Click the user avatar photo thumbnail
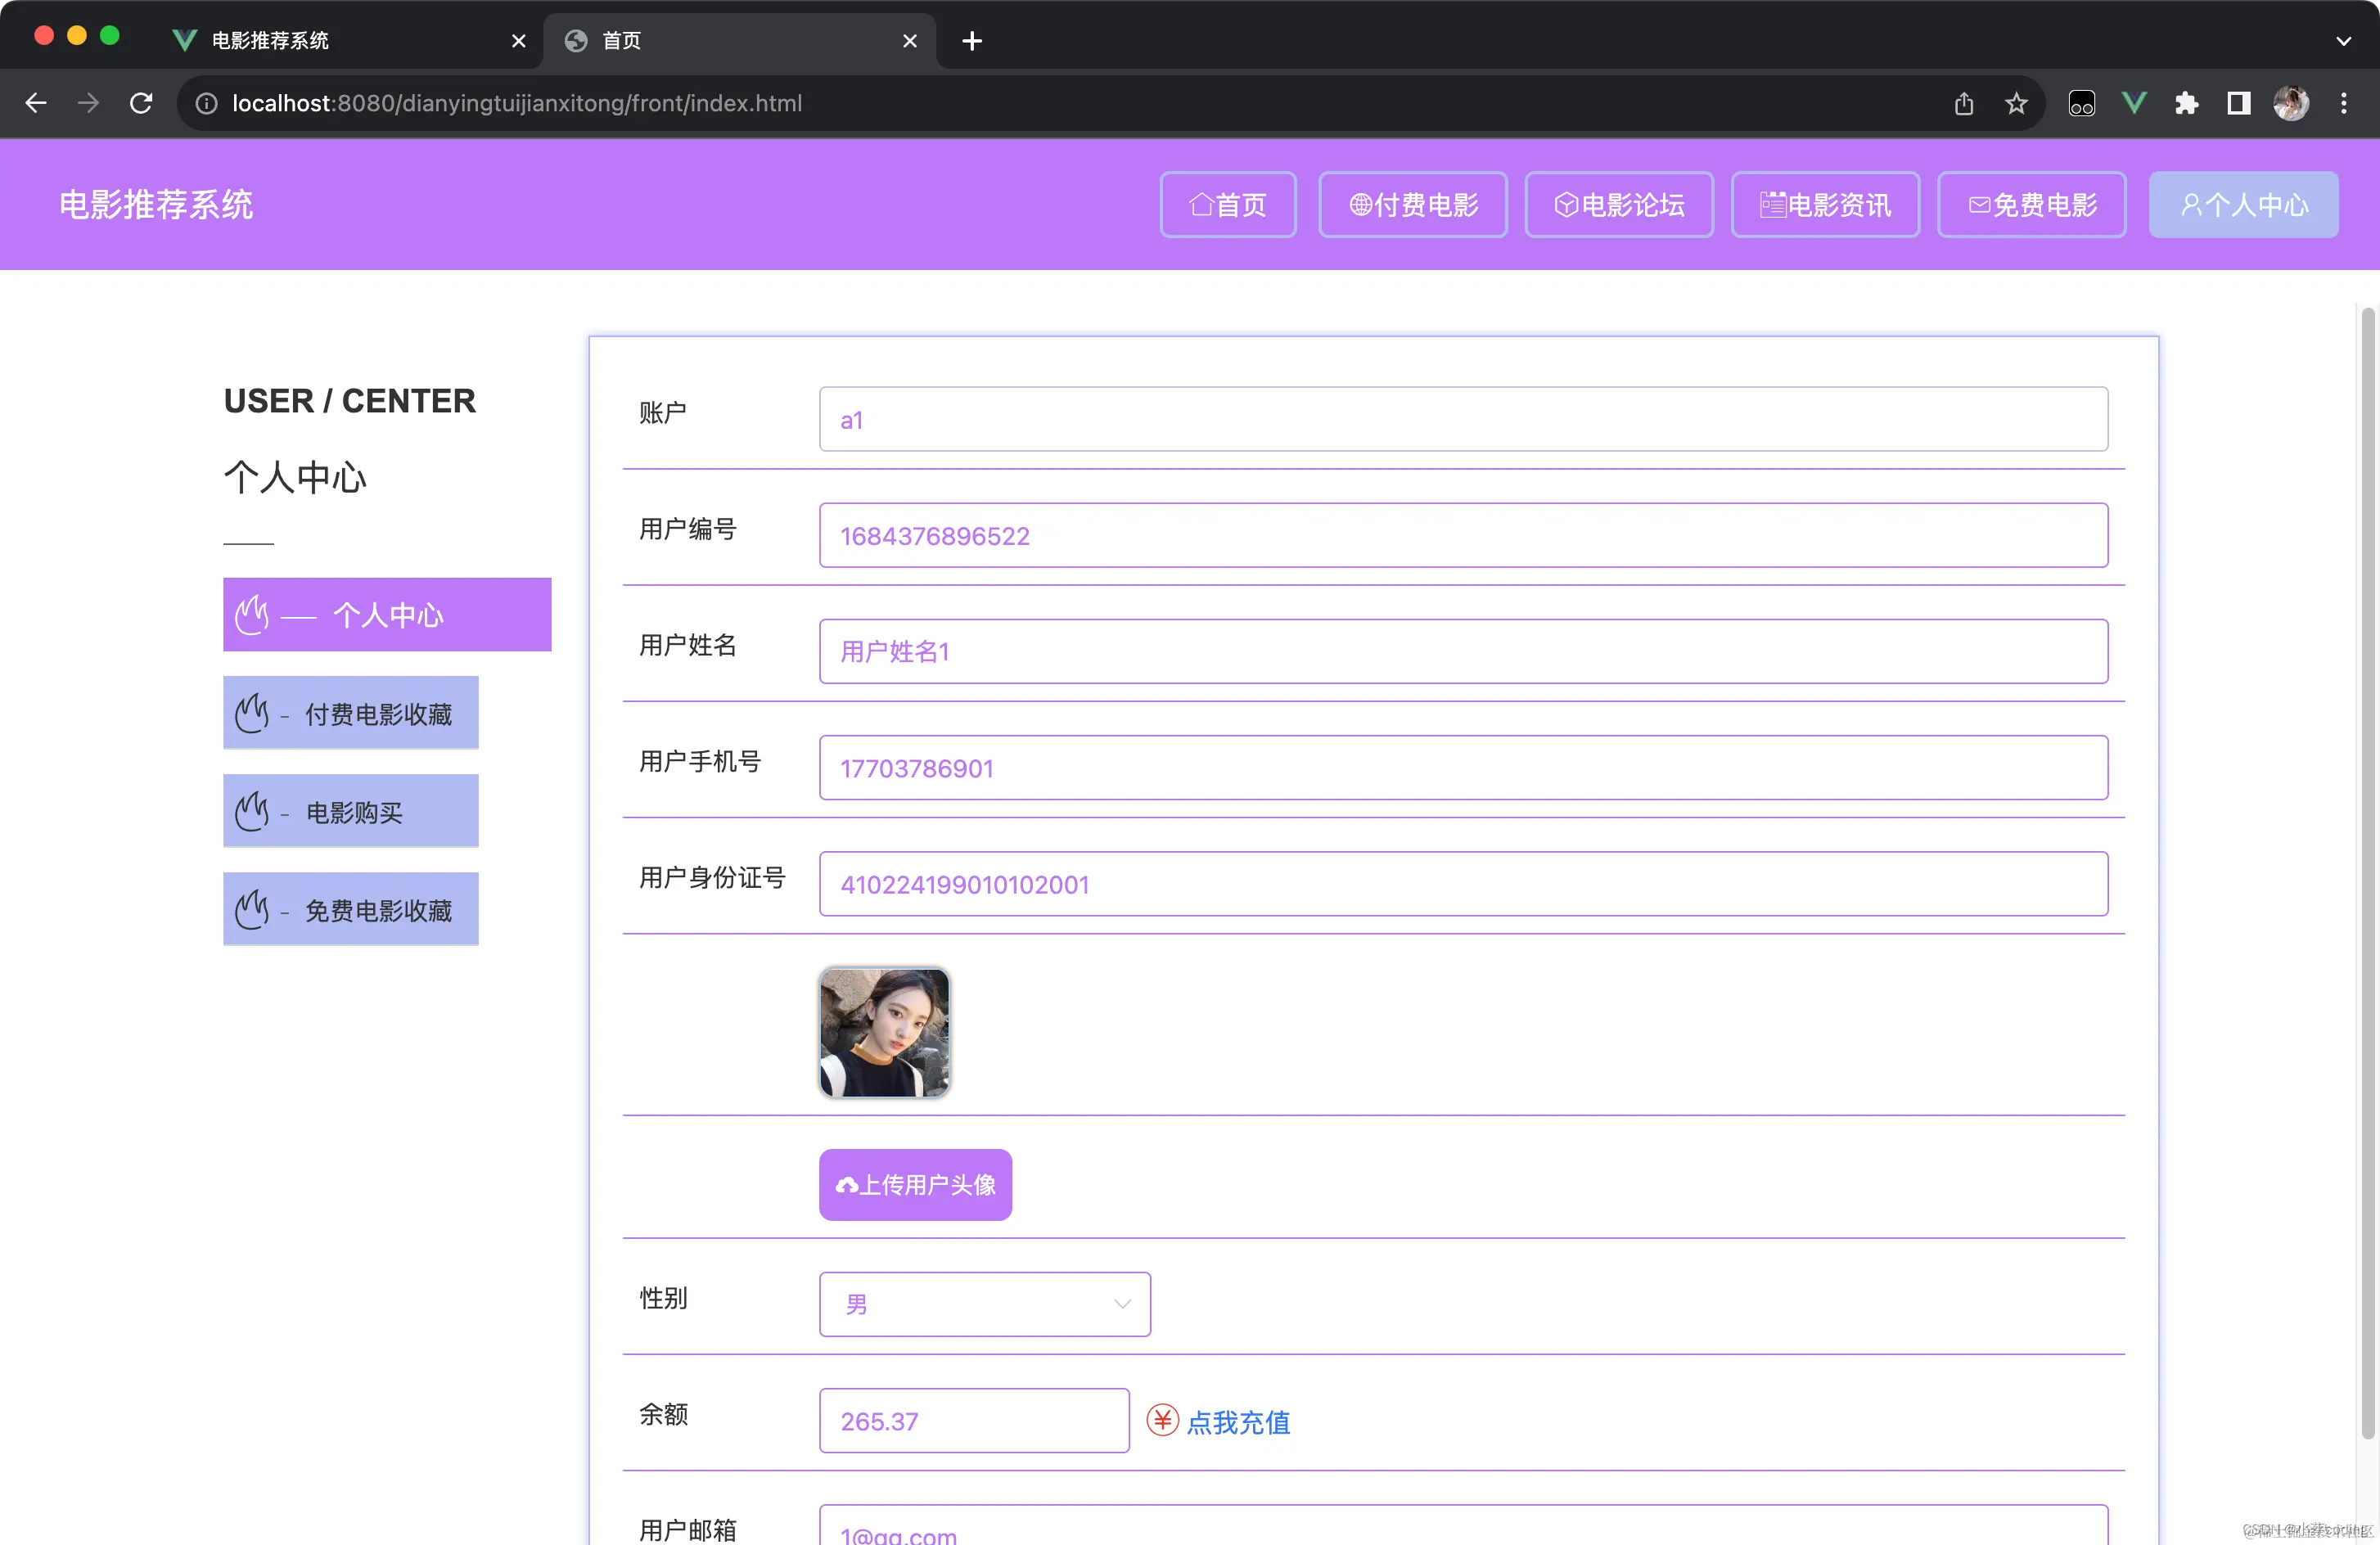Image resolution: width=2380 pixels, height=1545 pixels. pyautogui.click(x=884, y=1032)
